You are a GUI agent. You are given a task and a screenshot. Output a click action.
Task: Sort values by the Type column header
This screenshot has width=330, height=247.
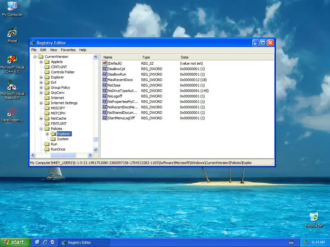click(158, 57)
